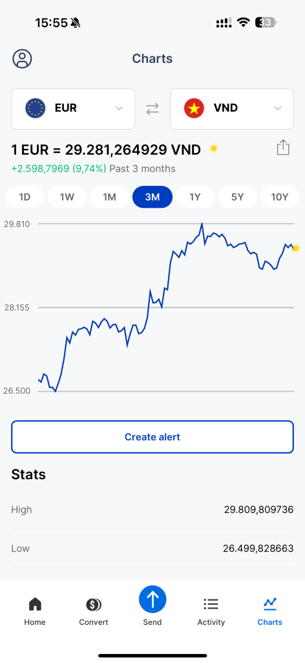
Task: Switch chart range to 1W
Action: [67, 197]
